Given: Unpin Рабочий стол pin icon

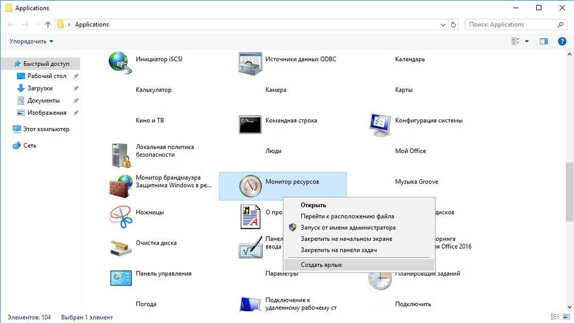Looking at the screenshot, I should click(76, 76).
